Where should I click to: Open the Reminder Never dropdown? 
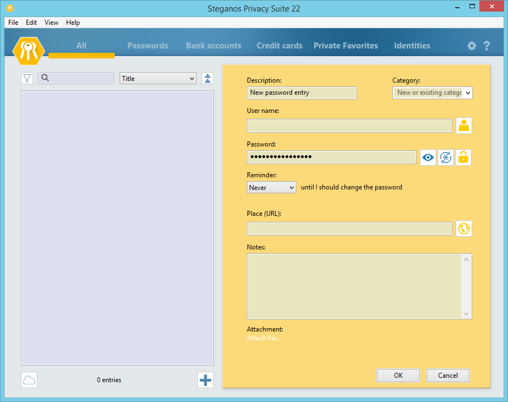click(272, 188)
